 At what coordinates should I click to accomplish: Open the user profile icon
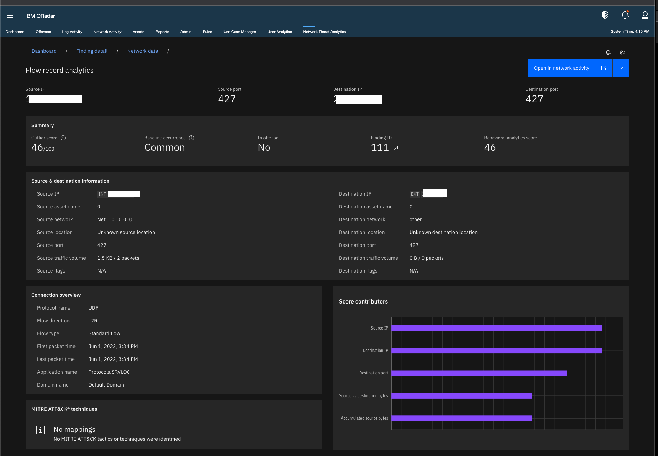(x=645, y=15)
